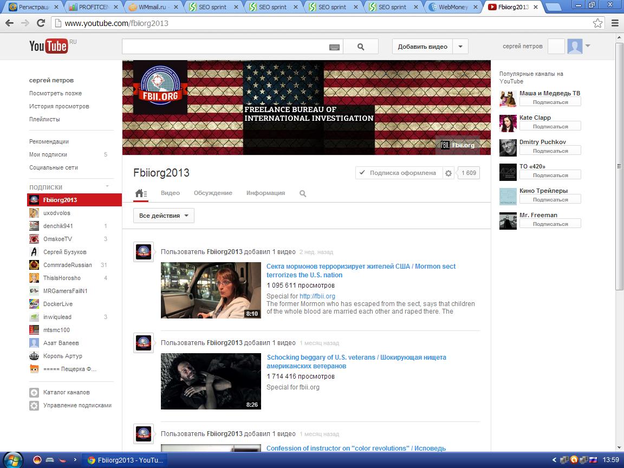Click the FBII.ORG channel logo on banner
This screenshot has width=624, height=468.
coord(160,87)
